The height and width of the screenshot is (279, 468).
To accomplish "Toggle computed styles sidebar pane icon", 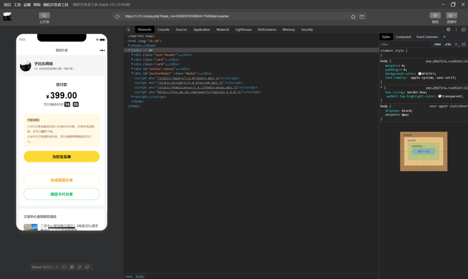I will point(463,44).
